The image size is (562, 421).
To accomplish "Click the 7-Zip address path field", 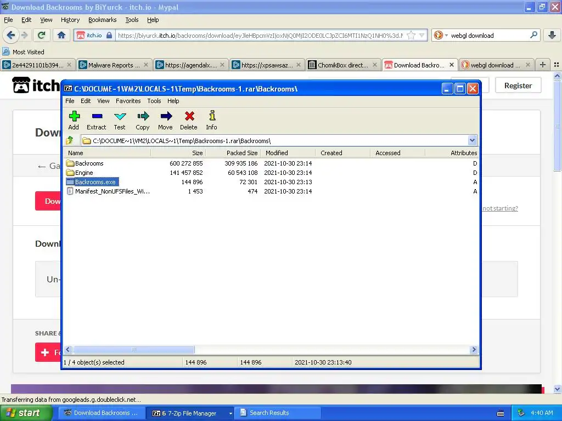I will [x=274, y=141].
